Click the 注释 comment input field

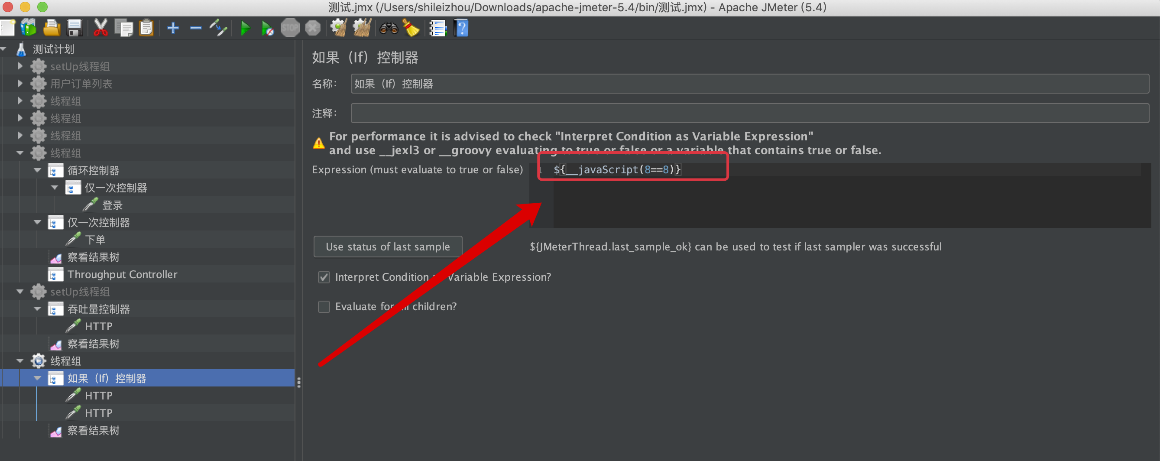[x=750, y=113]
